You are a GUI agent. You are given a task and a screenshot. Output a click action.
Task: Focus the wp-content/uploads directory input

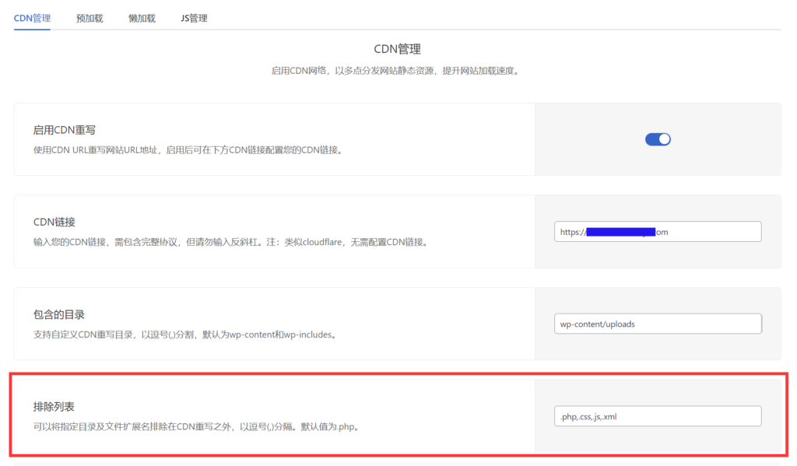pos(658,324)
